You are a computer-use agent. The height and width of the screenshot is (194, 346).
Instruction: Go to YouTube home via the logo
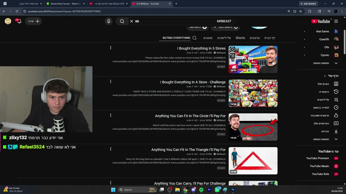321,21
